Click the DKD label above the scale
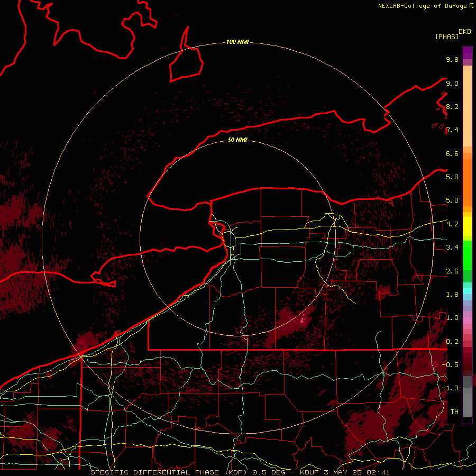The width and height of the screenshot is (476, 476). 465,32
